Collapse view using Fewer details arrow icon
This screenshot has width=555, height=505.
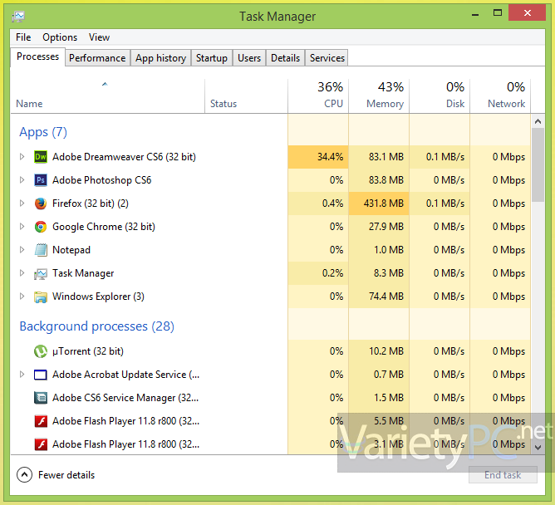pyautogui.click(x=24, y=475)
